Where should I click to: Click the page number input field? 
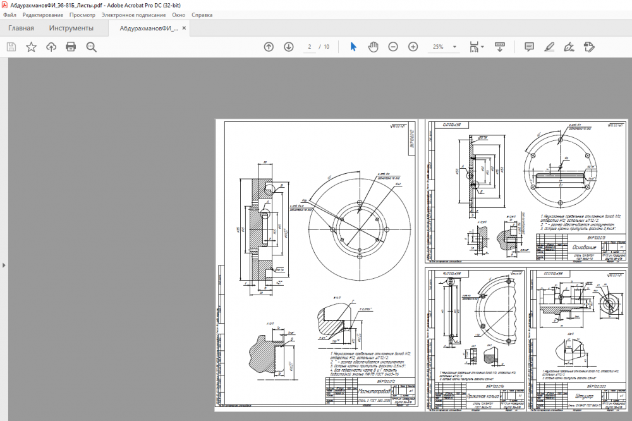click(x=310, y=47)
